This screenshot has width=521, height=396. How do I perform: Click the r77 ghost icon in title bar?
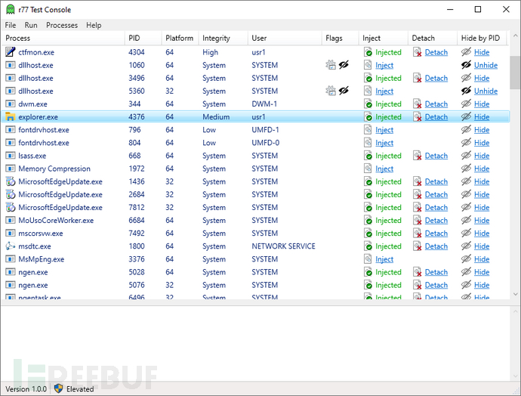tap(11, 9)
